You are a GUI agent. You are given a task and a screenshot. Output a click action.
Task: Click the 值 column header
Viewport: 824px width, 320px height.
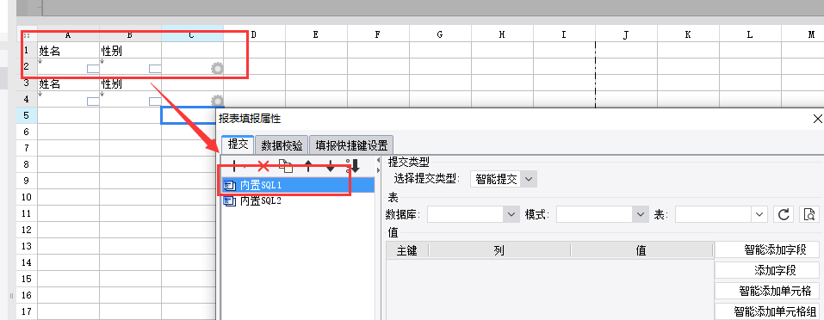[641, 250]
